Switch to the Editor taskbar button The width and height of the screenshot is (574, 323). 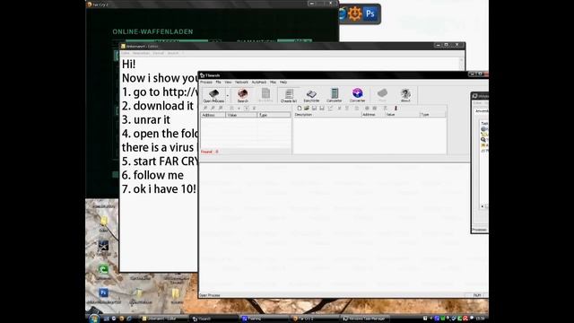coord(163,319)
